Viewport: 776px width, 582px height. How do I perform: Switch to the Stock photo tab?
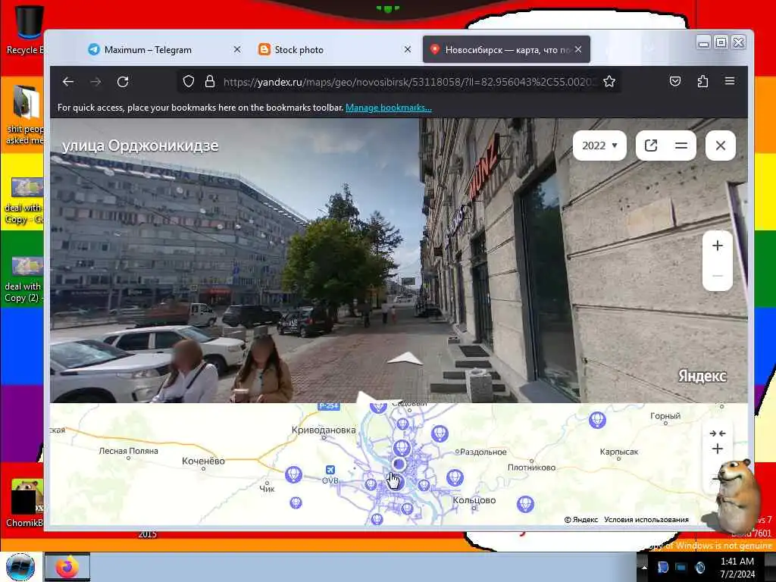click(299, 49)
